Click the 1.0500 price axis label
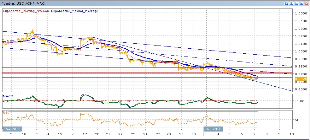The image size is (310, 140). click(300, 13)
